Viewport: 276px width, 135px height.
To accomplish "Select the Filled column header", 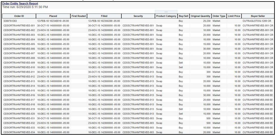I will point(104,16).
